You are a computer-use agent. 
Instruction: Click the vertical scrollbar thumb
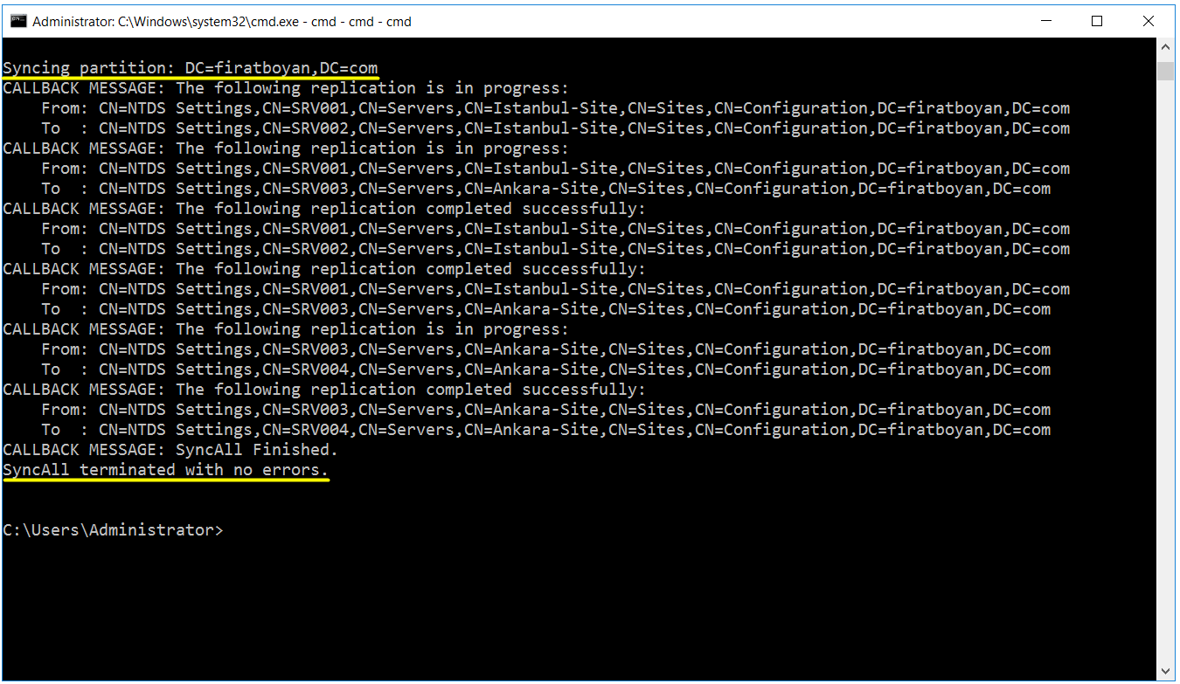click(1165, 71)
